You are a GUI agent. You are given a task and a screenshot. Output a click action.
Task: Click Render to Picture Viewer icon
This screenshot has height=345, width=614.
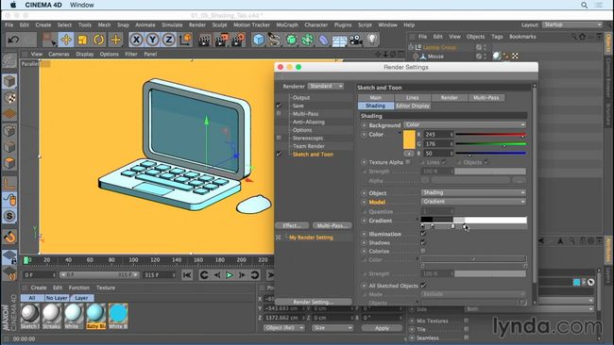coord(221,40)
